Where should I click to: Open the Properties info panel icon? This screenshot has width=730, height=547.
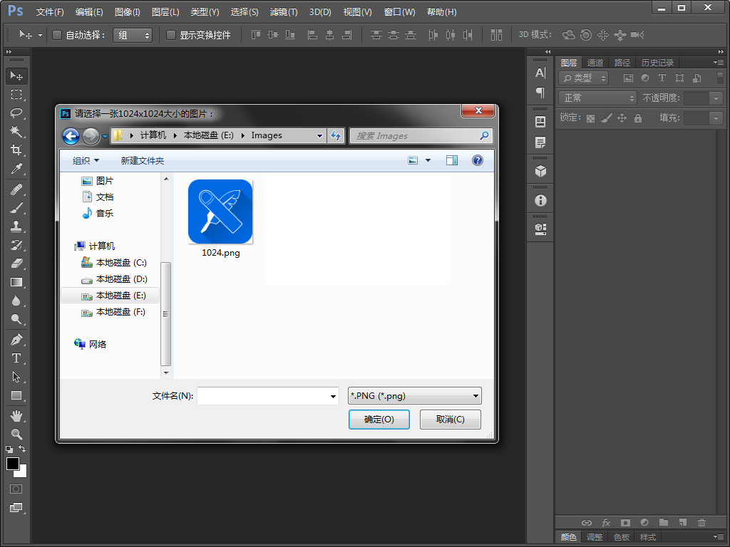click(x=540, y=200)
